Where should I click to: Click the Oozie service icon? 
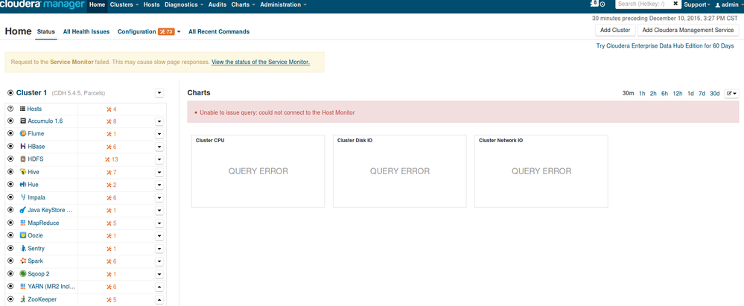23,235
